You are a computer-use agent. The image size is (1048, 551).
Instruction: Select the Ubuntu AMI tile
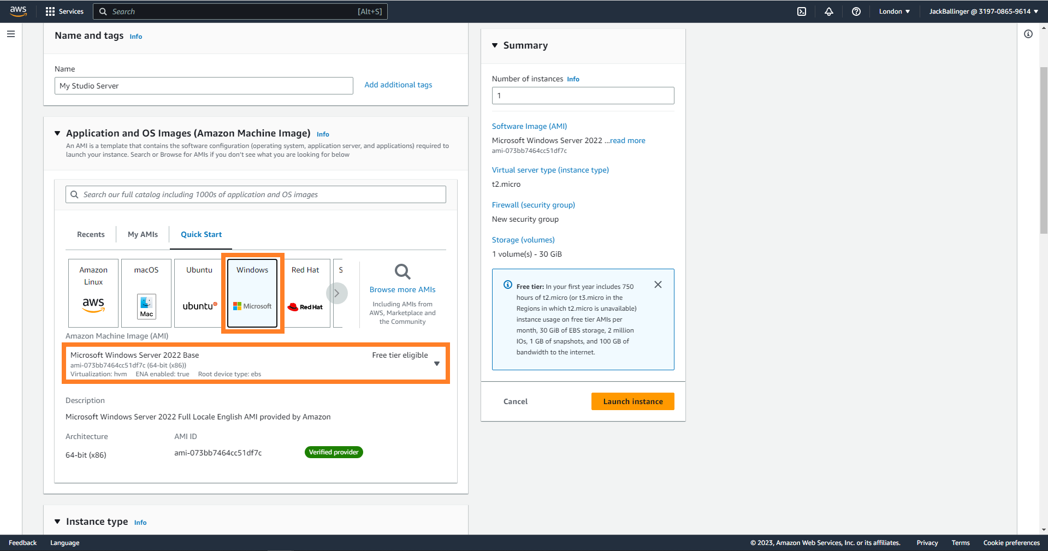pos(199,293)
